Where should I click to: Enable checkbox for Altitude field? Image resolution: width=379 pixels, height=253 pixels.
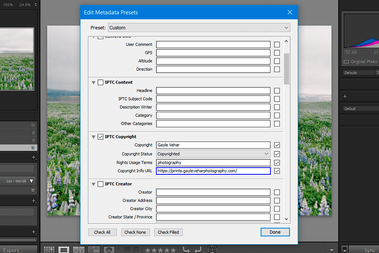tap(277, 61)
